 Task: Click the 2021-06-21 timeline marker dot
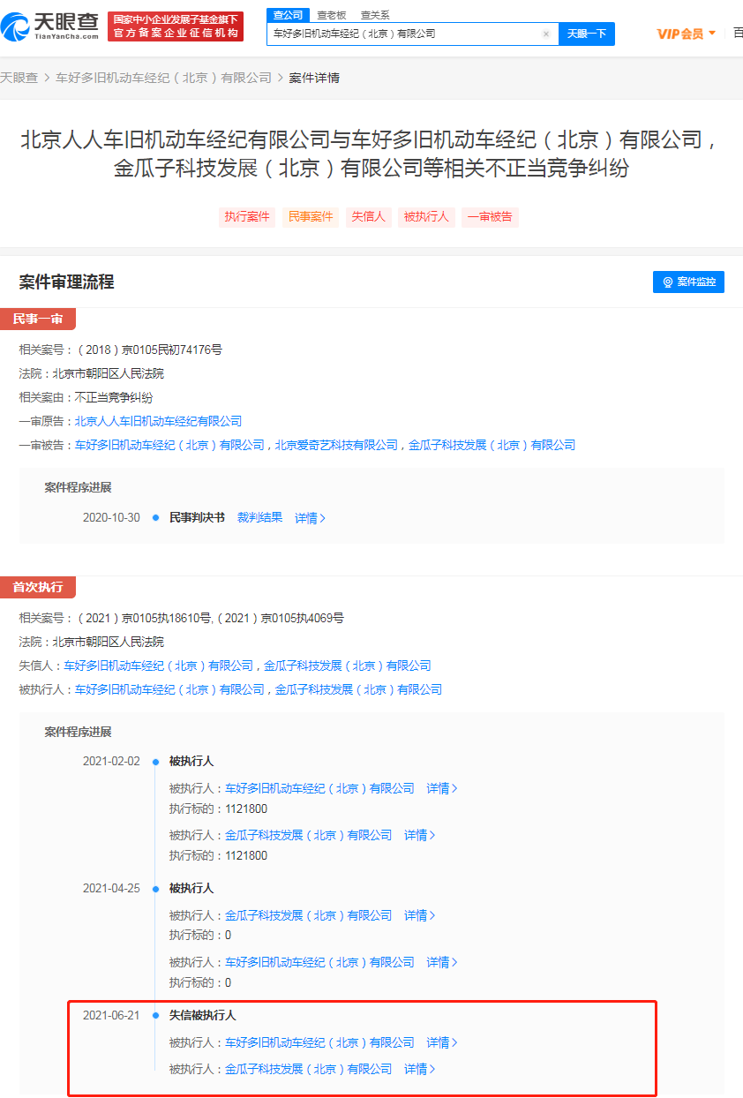pyautogui.click(x=155, y=1016)
